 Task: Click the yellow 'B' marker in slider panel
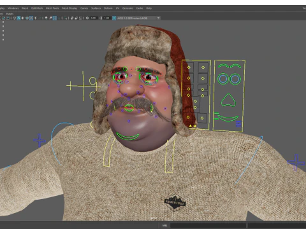[x=195, y=126]
